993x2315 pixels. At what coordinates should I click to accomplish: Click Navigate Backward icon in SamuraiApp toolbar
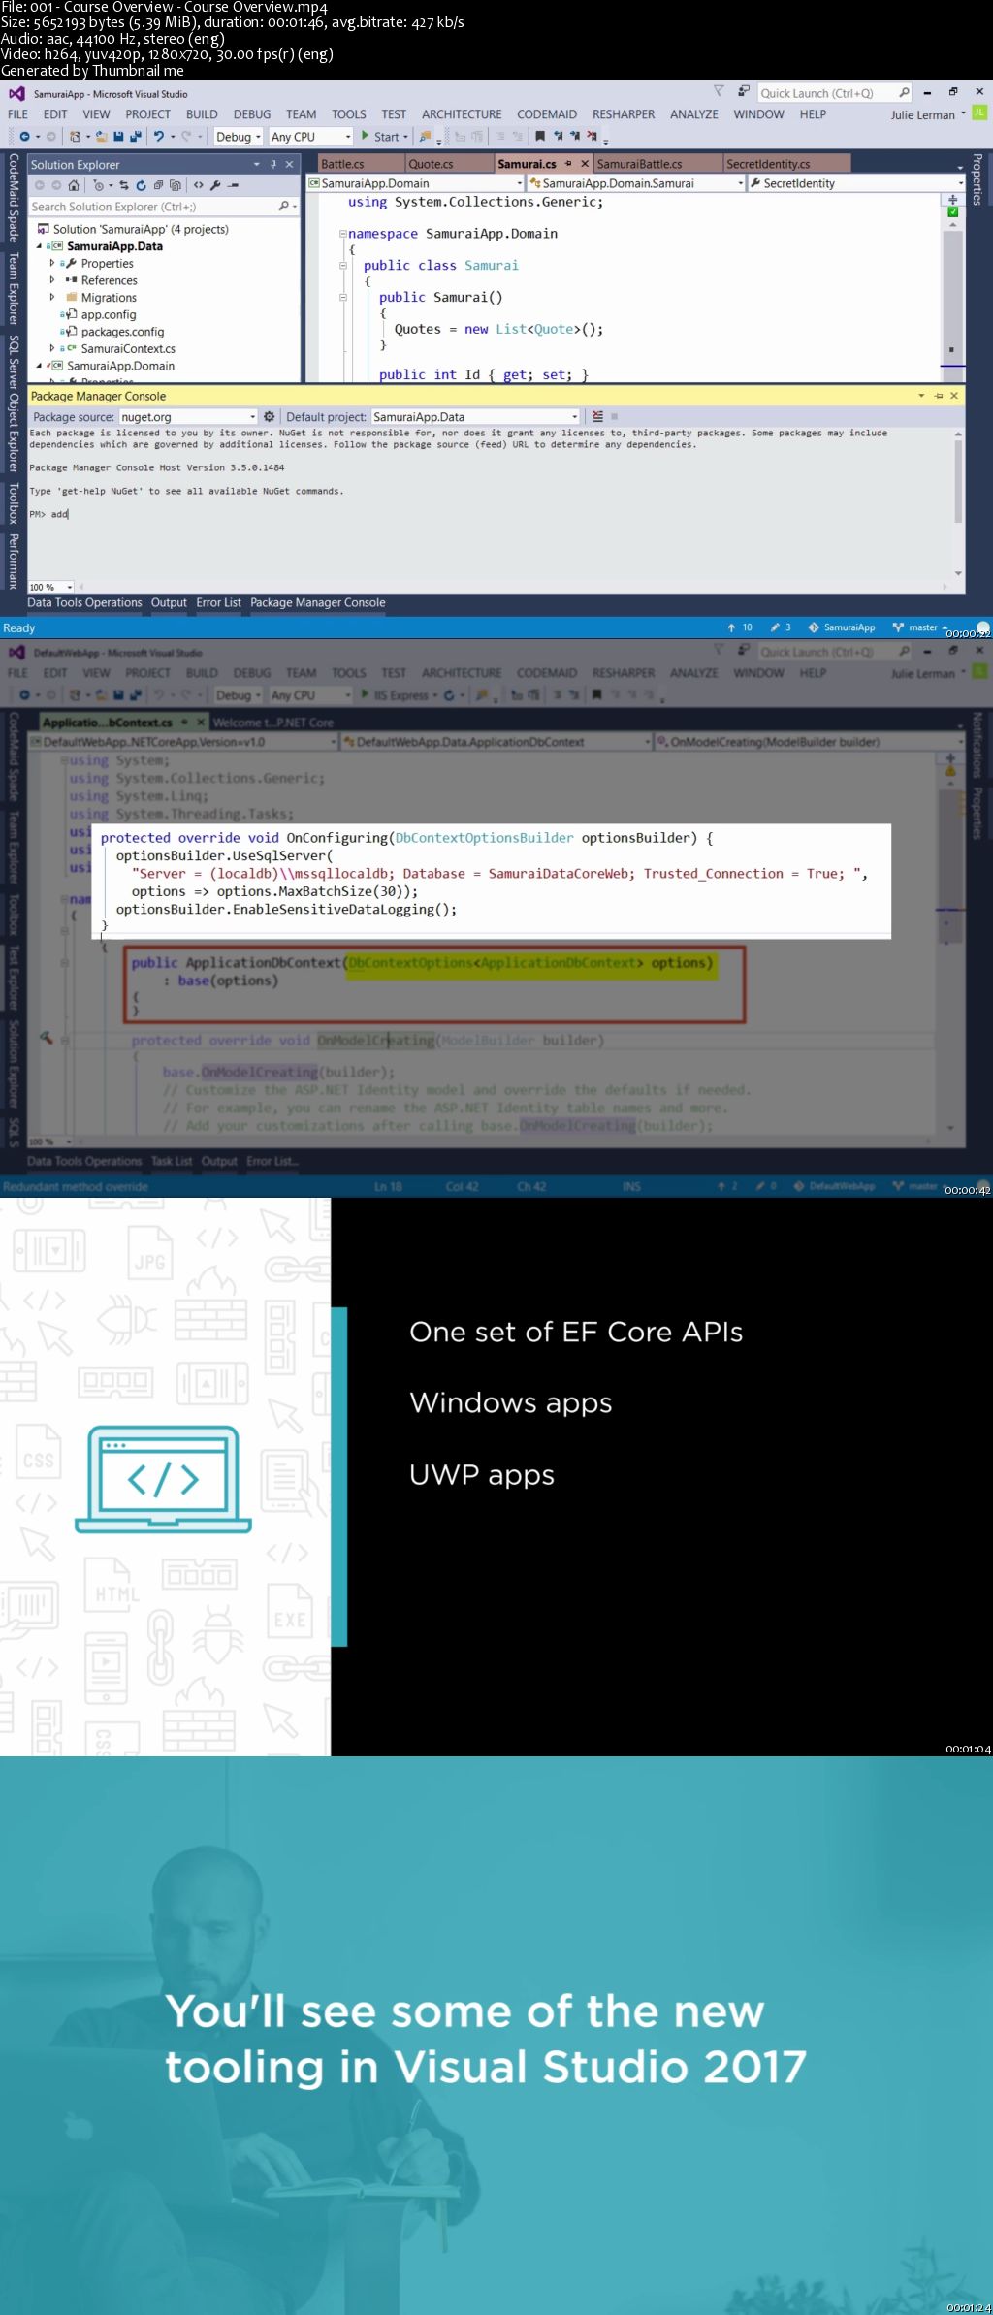pyautogui.click(x=24, y=137)
